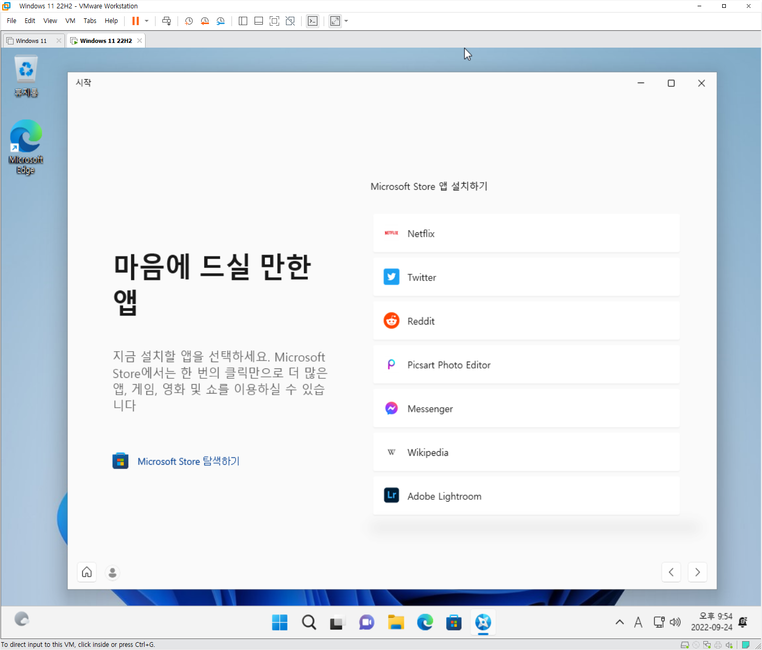The height and width of the screenshot is (650, 762).
Task: Click the VMware hard disk status icon
Action: click(684, 645)
